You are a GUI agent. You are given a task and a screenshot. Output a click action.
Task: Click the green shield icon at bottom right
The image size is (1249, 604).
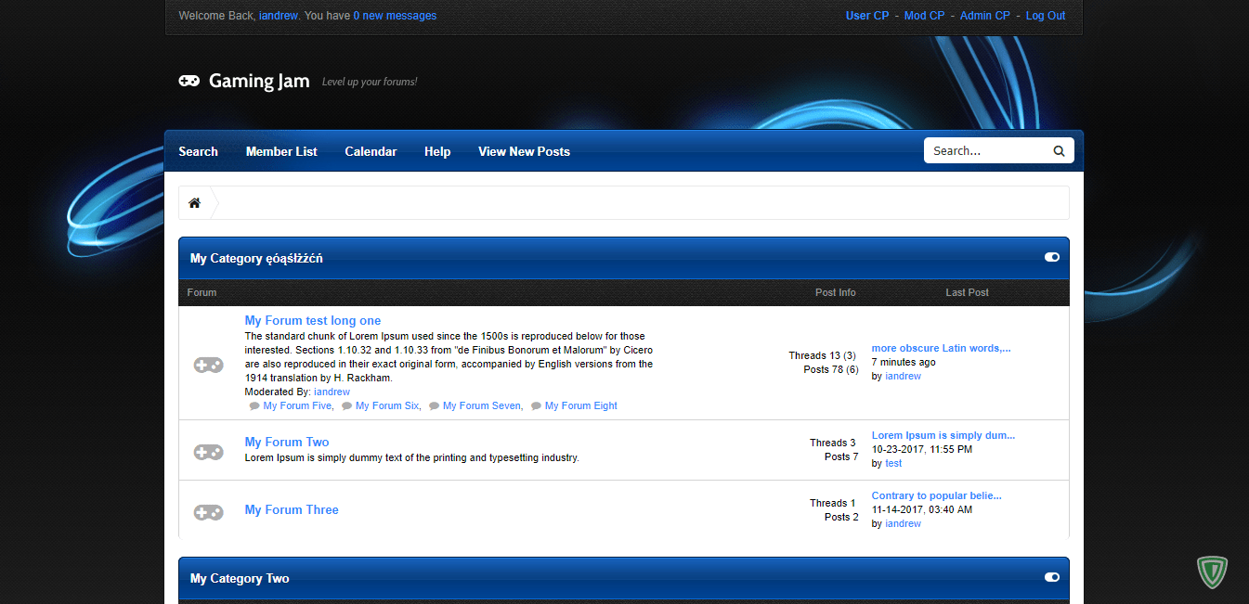tap(1212, 572)
